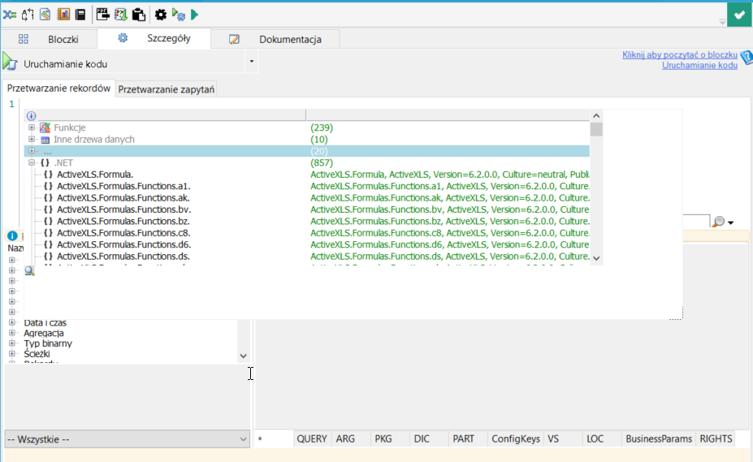Image resolution: width=753 pixels, height=462 pixels.
Task: Click the document preview toolbar icon
Action: tap(45, 15)
